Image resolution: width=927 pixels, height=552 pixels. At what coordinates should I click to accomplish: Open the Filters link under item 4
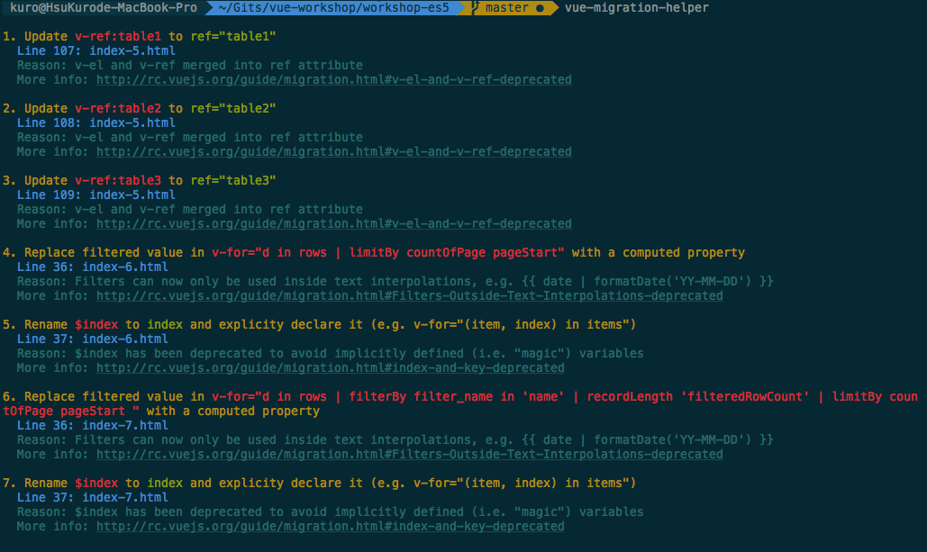pos(409,296)
